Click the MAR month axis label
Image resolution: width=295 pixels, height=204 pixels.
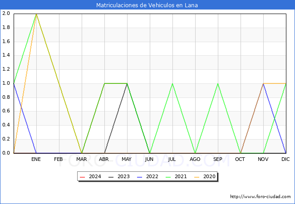click(x=81, y=159)
